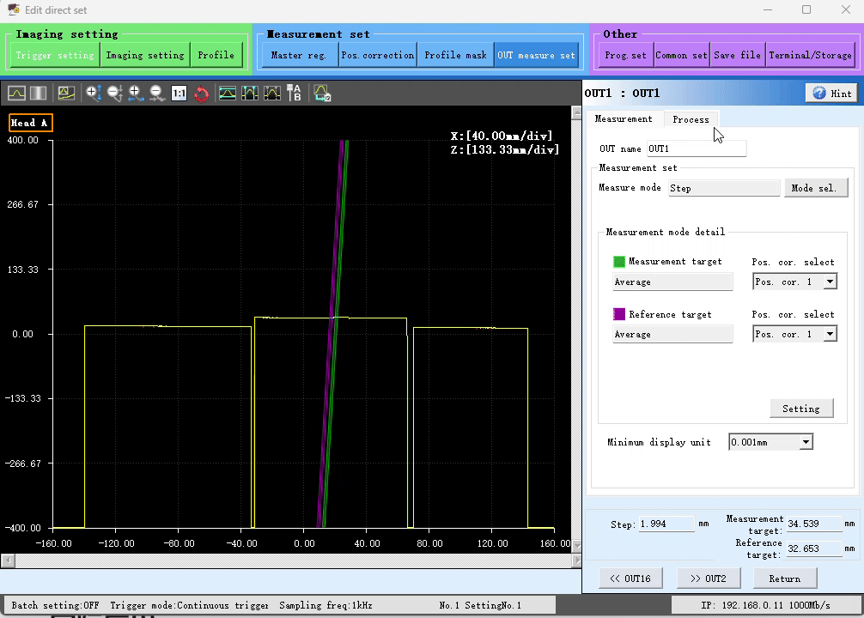Open the Profile settings
The height and width of the screenshot is (618, 864).
[216, 55]
